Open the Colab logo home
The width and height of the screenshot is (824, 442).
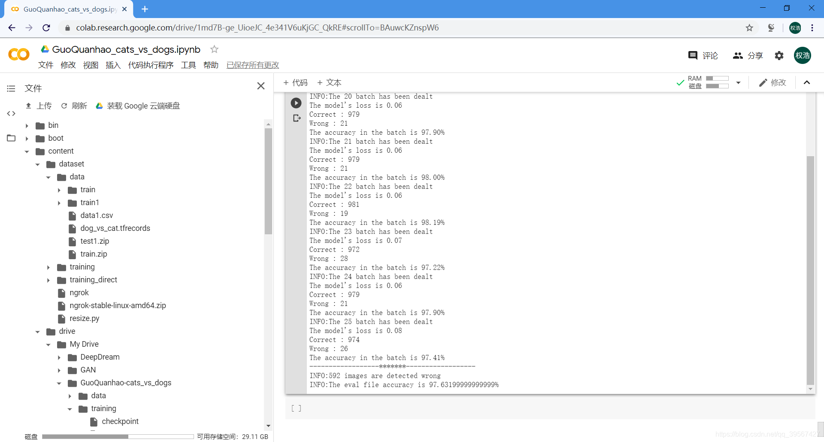coord(19,54)
